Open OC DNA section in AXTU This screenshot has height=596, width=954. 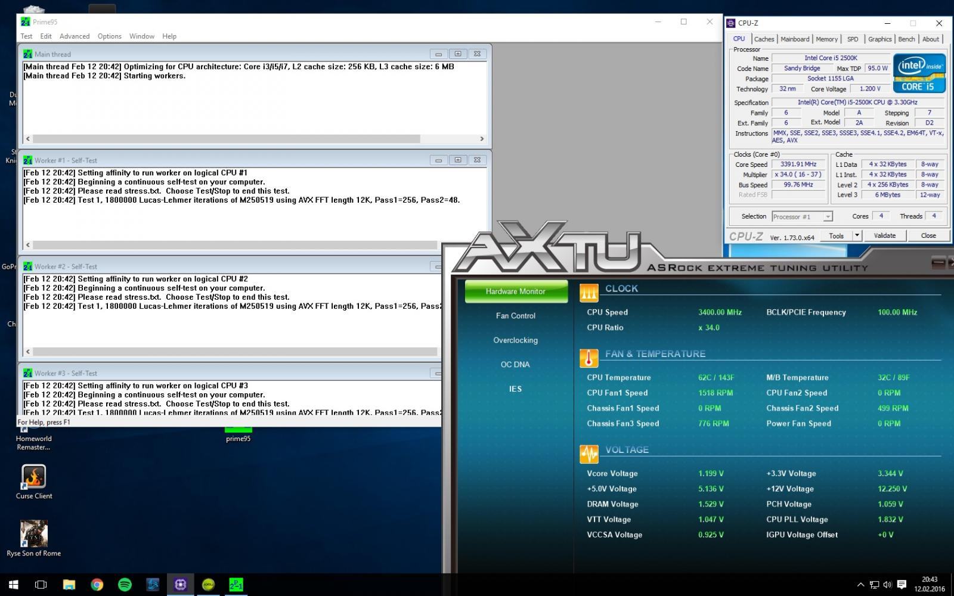click(516, 365)
